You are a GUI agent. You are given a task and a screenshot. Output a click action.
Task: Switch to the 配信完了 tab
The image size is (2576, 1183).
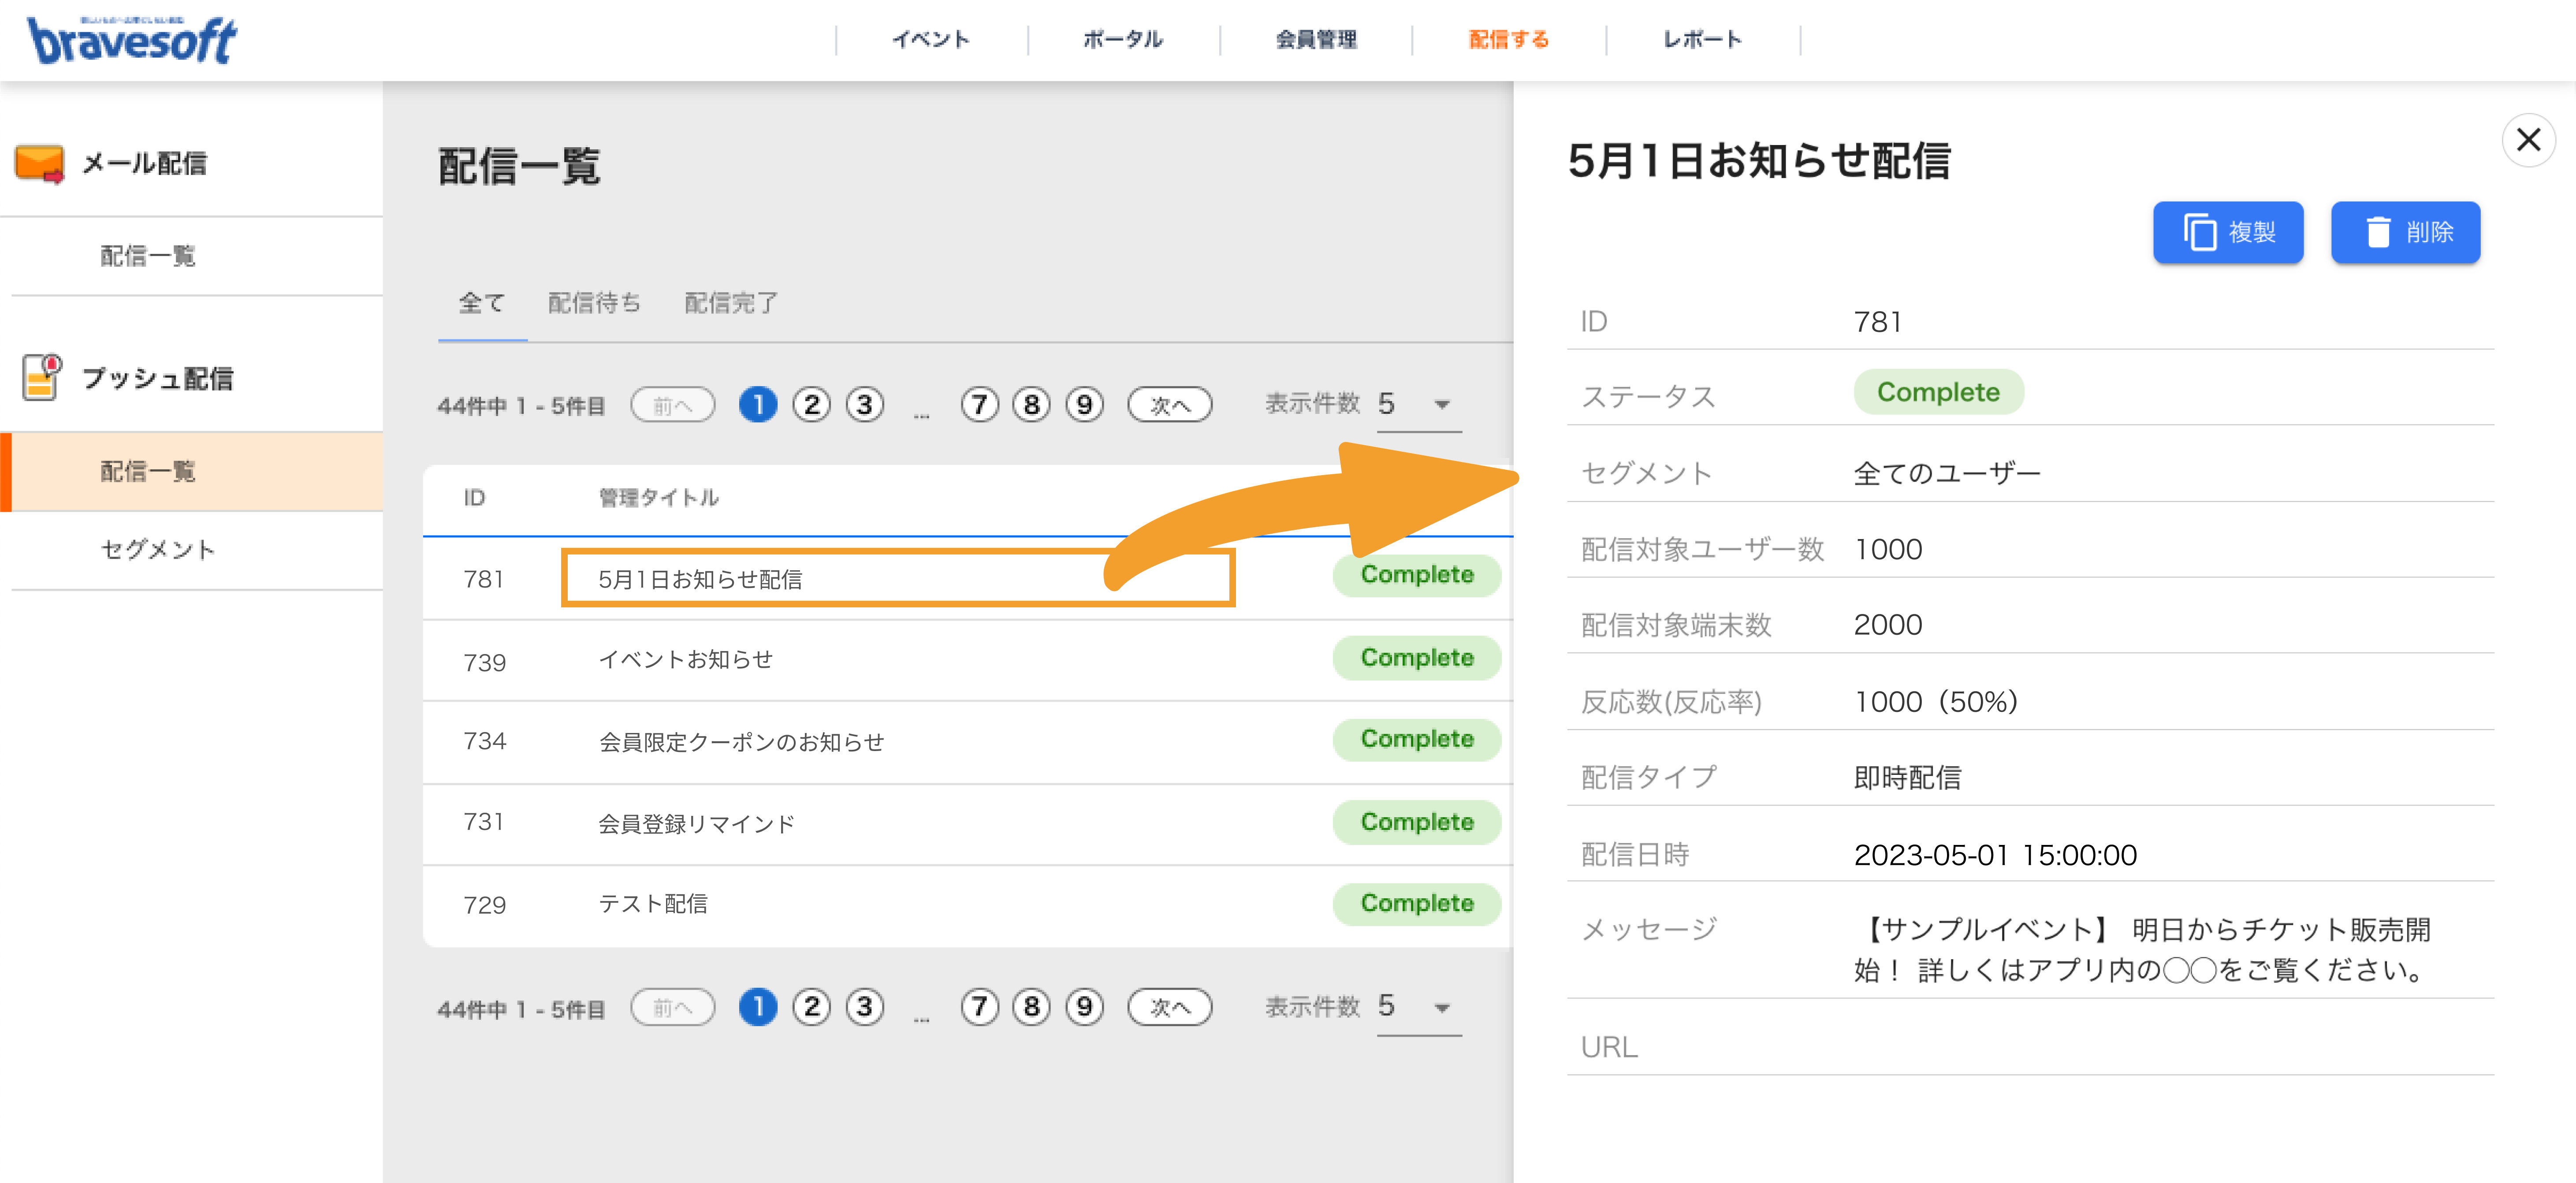pyautogui.click(x=731, y=303)
